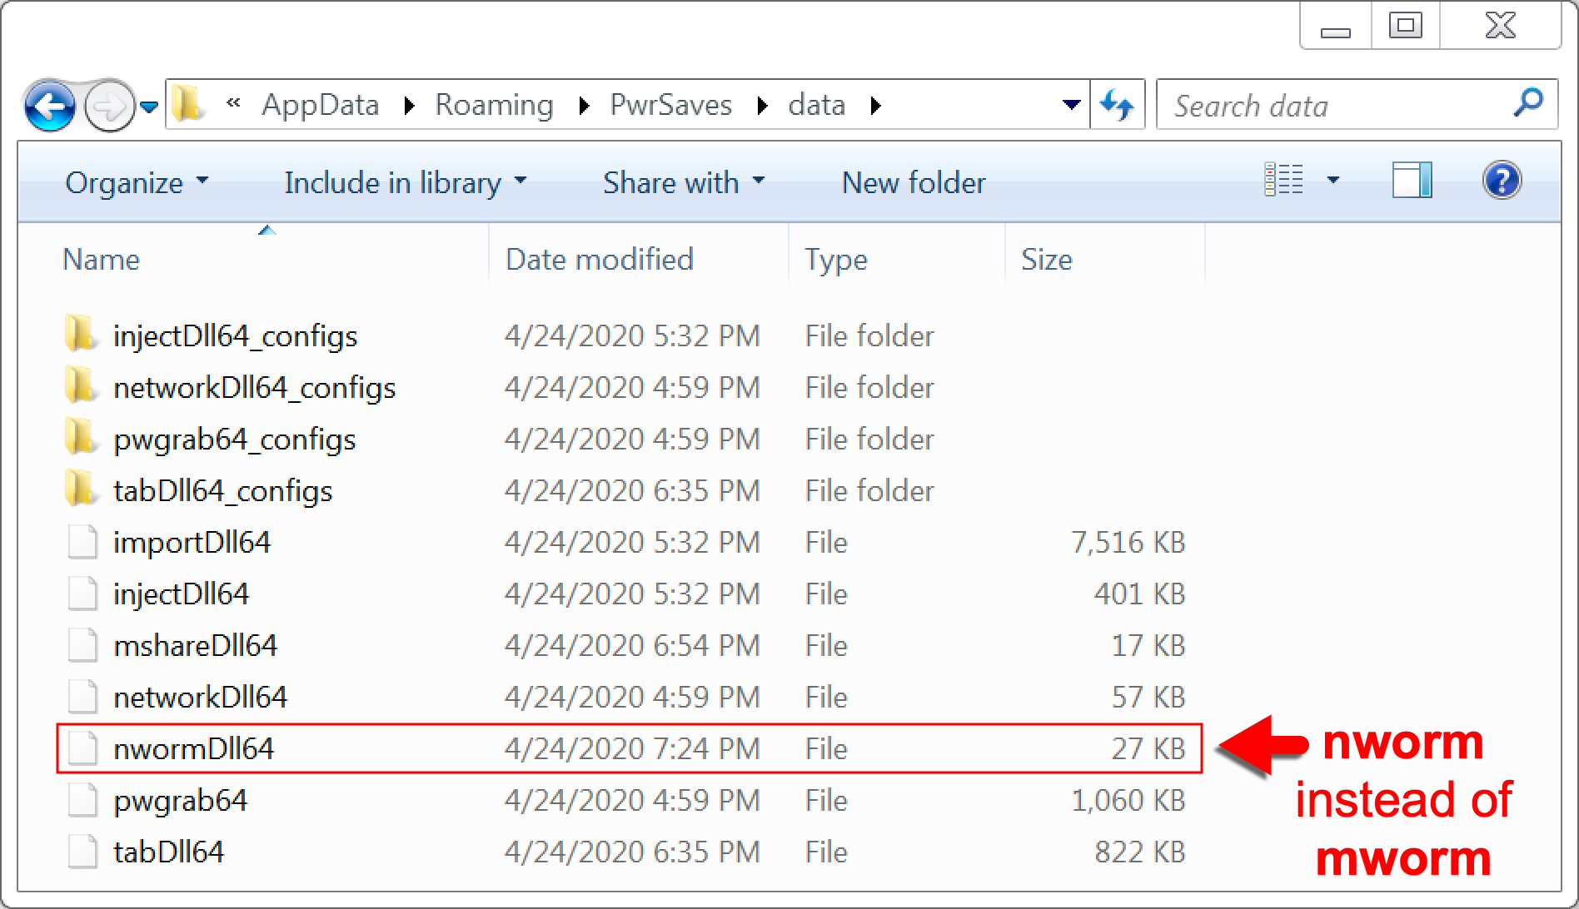
Task: Open the address bar history dropdown
Action: click(x=1072, y=105)
